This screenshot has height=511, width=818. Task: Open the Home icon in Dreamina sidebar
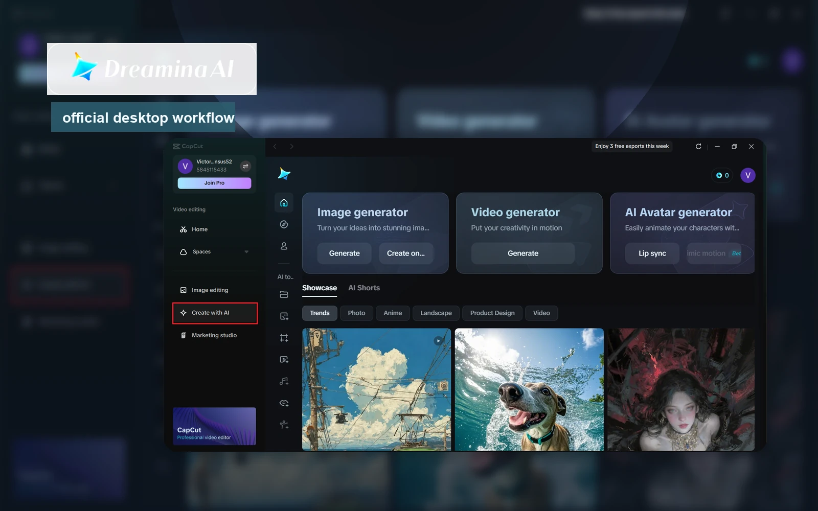[284, 203]
